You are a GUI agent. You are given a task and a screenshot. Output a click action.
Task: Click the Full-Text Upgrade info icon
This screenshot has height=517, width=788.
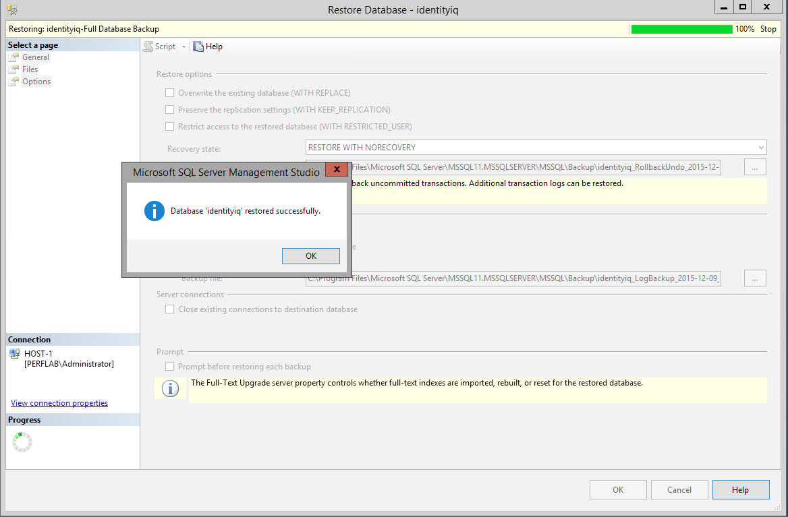pyautogui.click(x=171, y=388)
